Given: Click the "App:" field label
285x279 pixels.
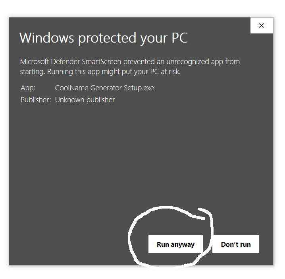Looking at the screenshot, I should point(28,88).
